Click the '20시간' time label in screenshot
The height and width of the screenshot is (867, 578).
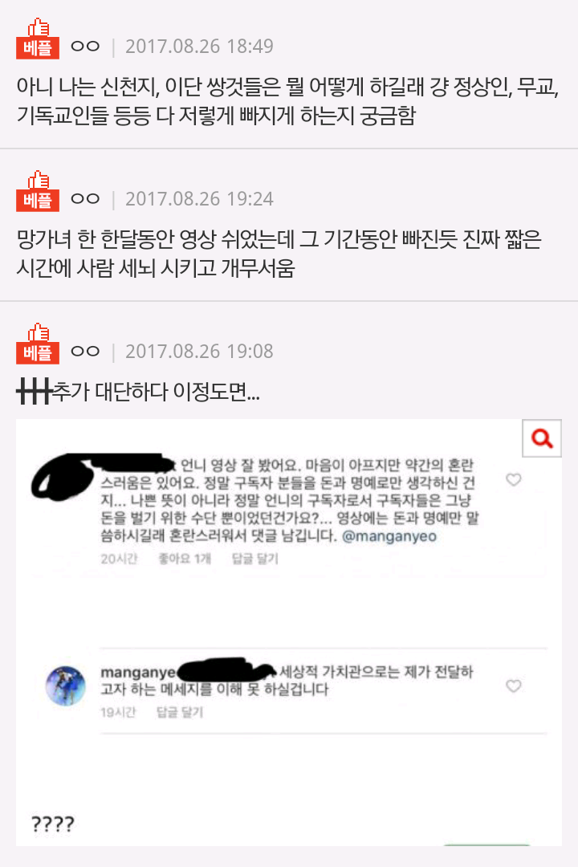coord(118,559)
